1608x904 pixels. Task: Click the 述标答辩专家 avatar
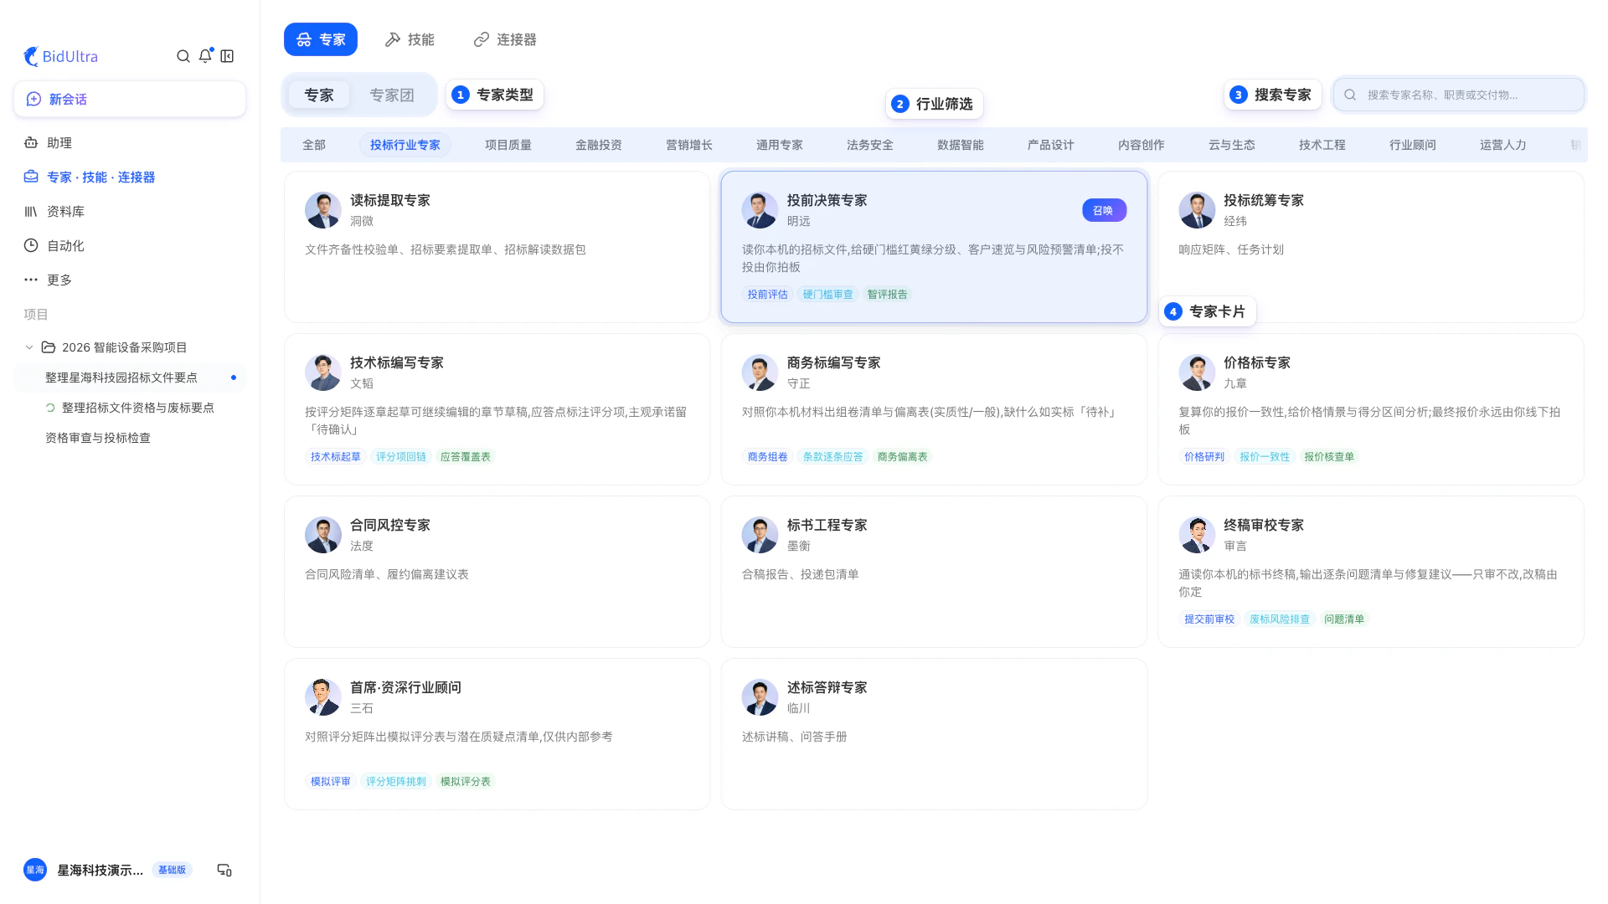760,697
